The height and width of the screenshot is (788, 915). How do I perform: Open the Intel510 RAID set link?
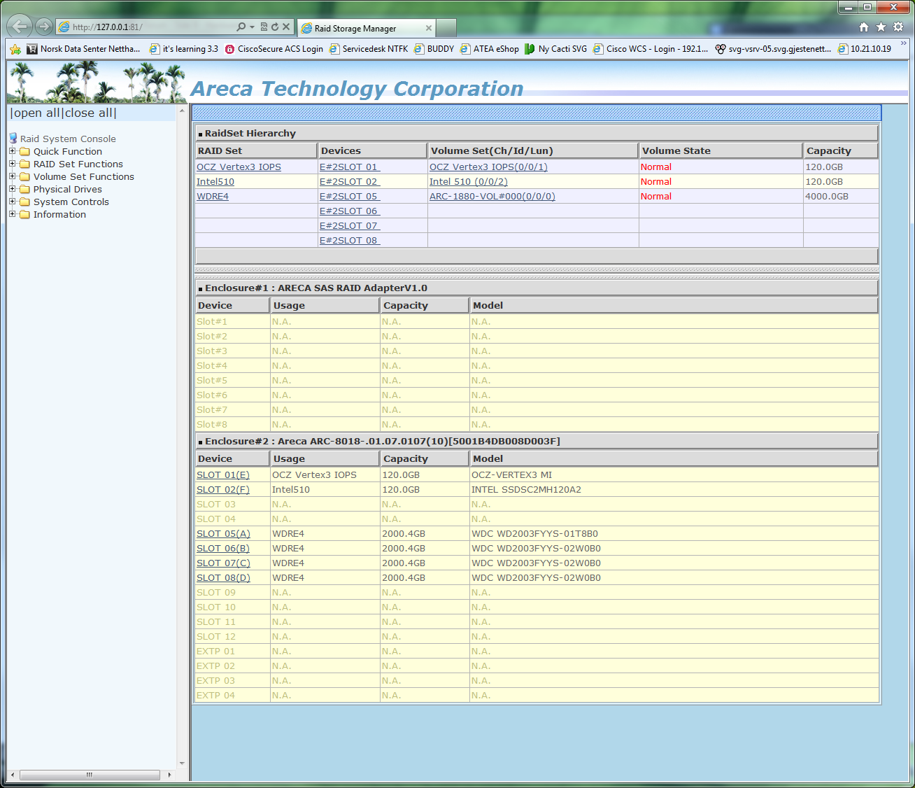click(215, 181)
